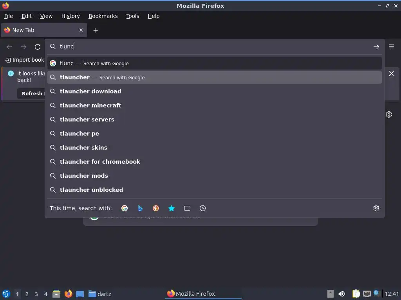Launch Firefox from the taskbar launcher icon
This screenshot has width=401, height=300.
(x=68, y=294)
